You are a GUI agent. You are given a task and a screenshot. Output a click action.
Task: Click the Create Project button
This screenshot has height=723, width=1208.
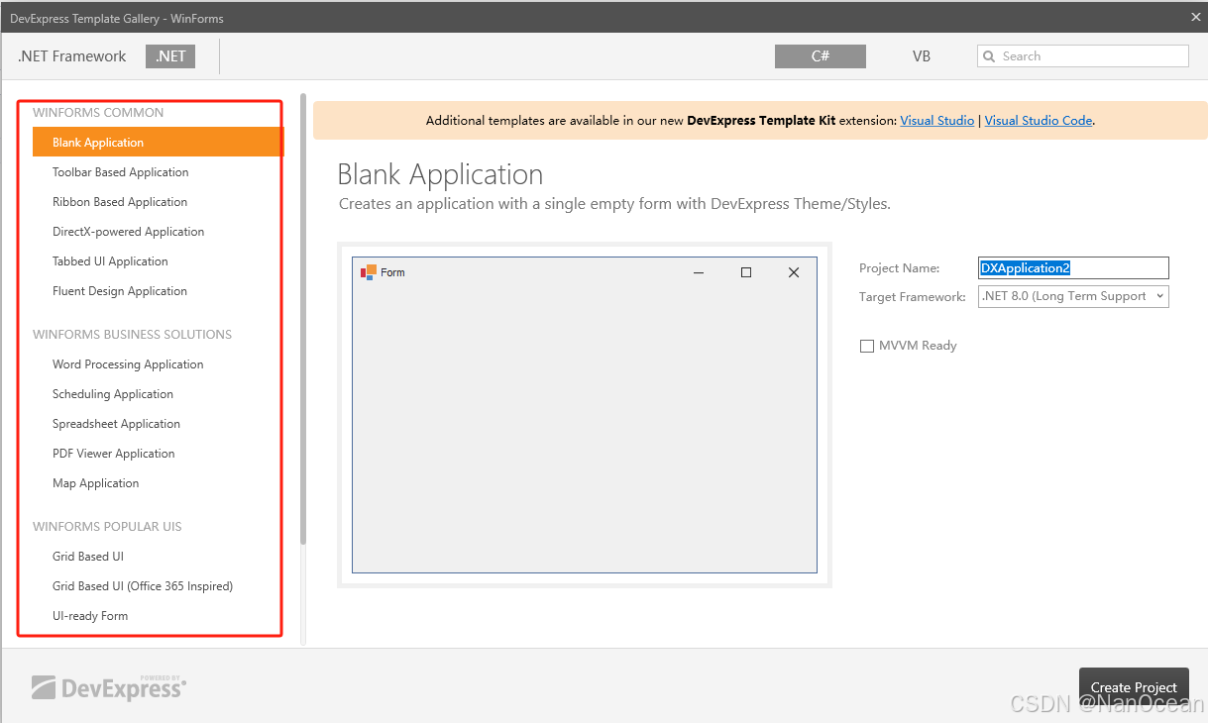(x=1134, y=686)
